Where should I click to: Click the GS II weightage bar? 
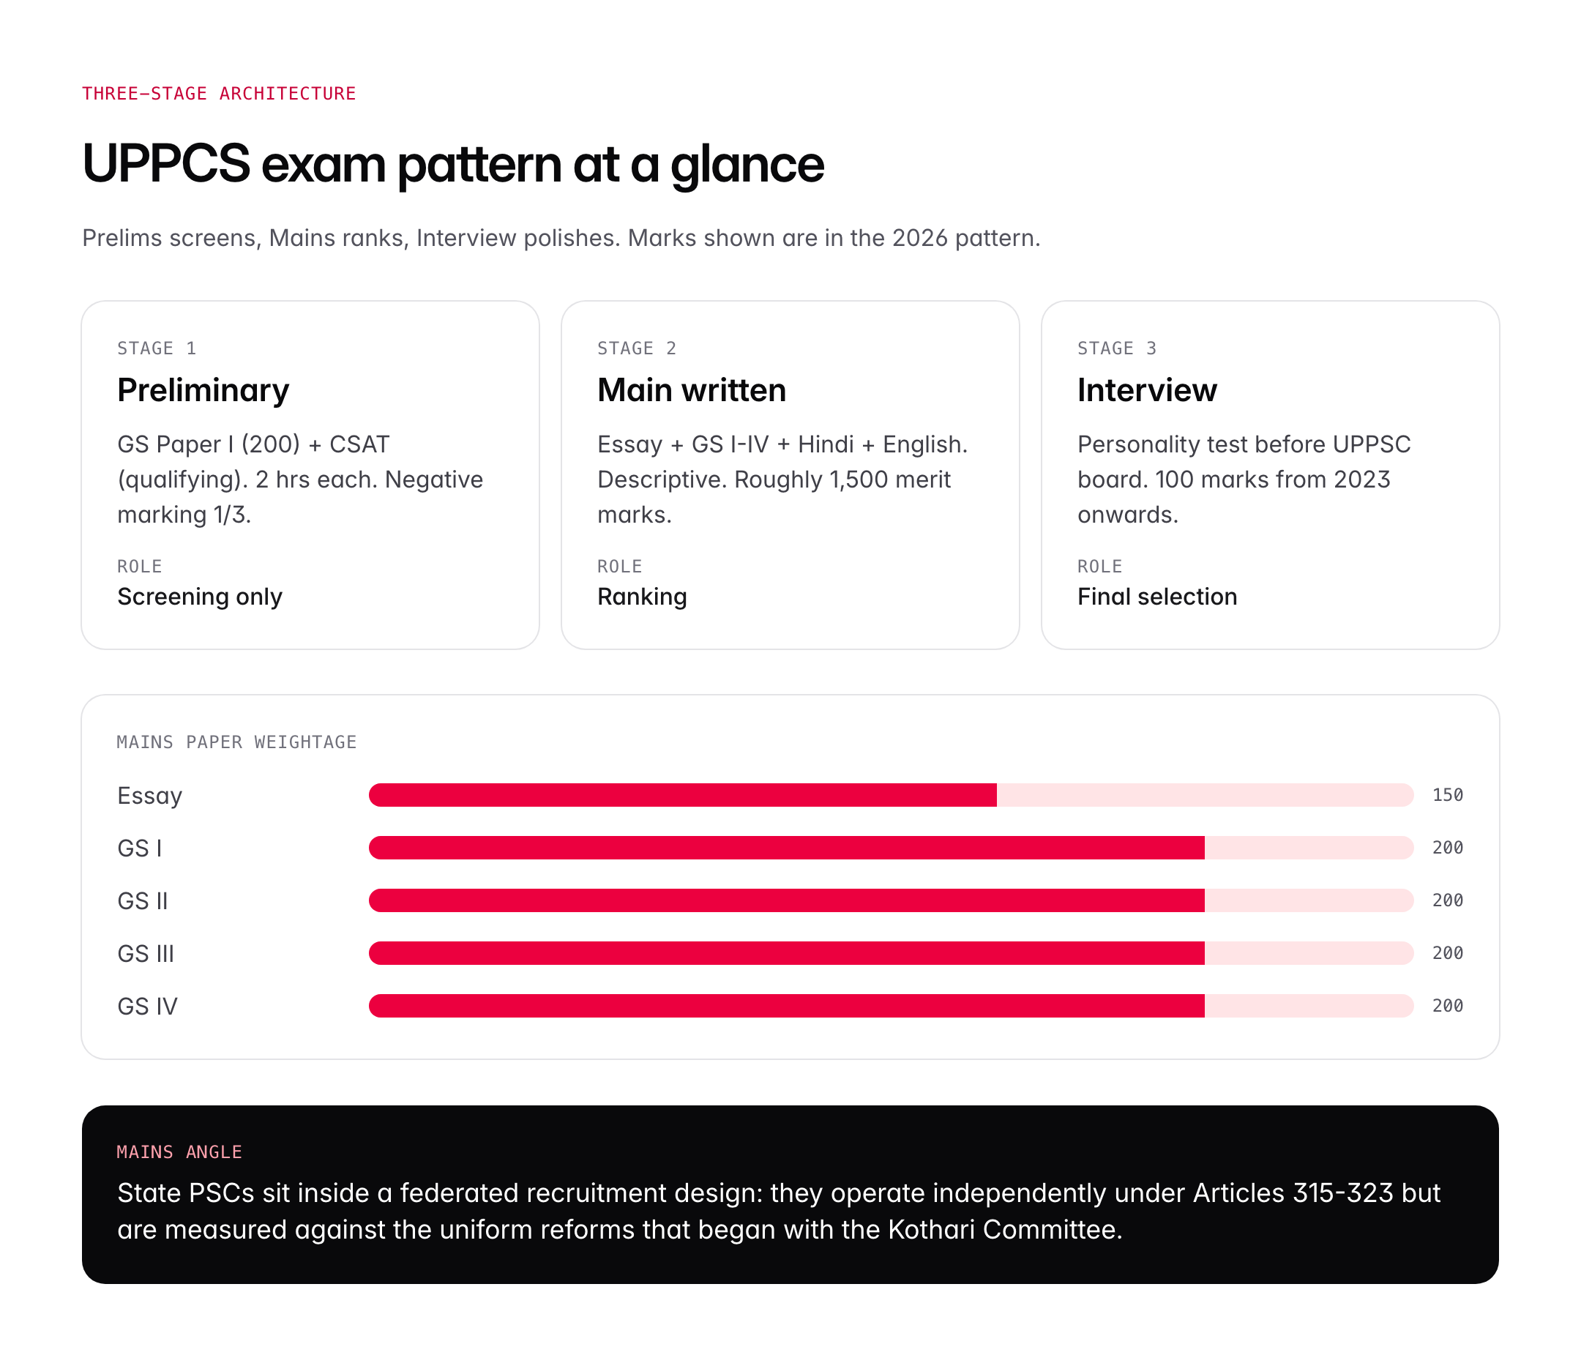pyautogui.click(x=891, y=900)
